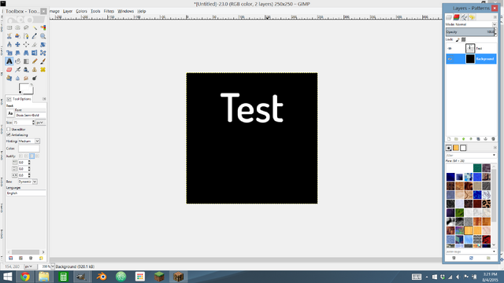Image resolution: width=504 pixels, height=283 pixels.
Task: Select the Ellipse Select tool
Action: coord(17,28)
